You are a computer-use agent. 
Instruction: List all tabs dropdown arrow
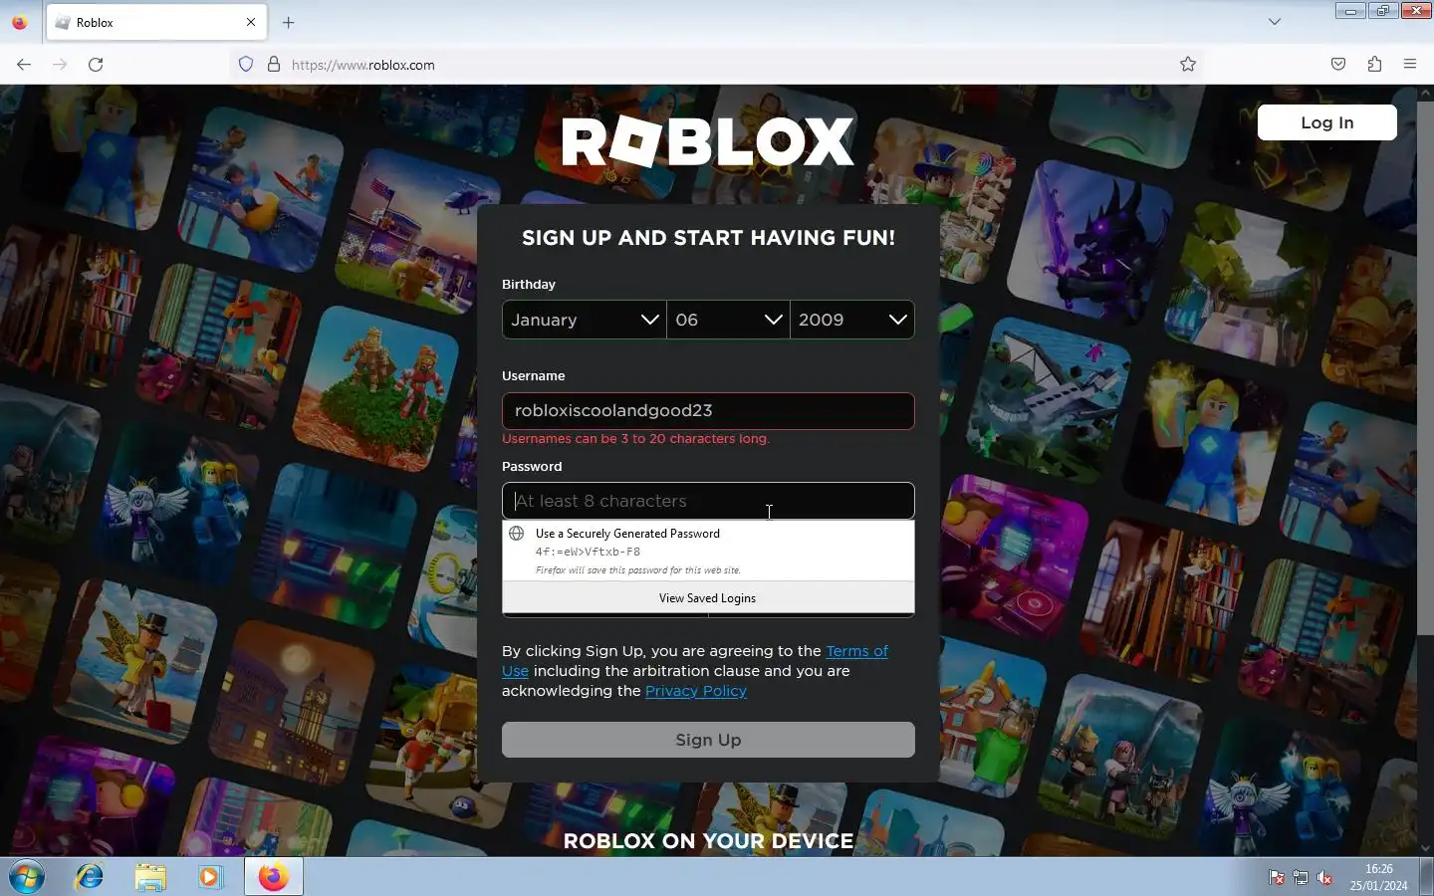(1275, 22)
